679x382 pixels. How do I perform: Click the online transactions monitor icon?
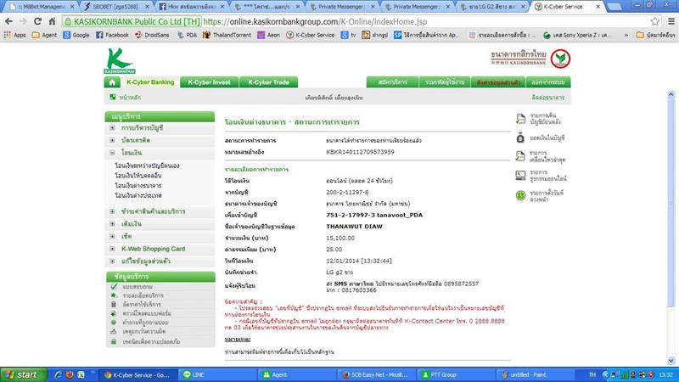pos(520,176)
